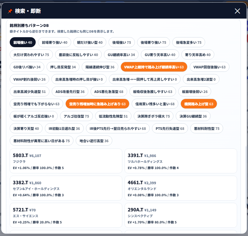Click the IR初動1日遅れ型 36 chip
The height and width of the screenshot is (236, 248).
(x=64, y=128)
